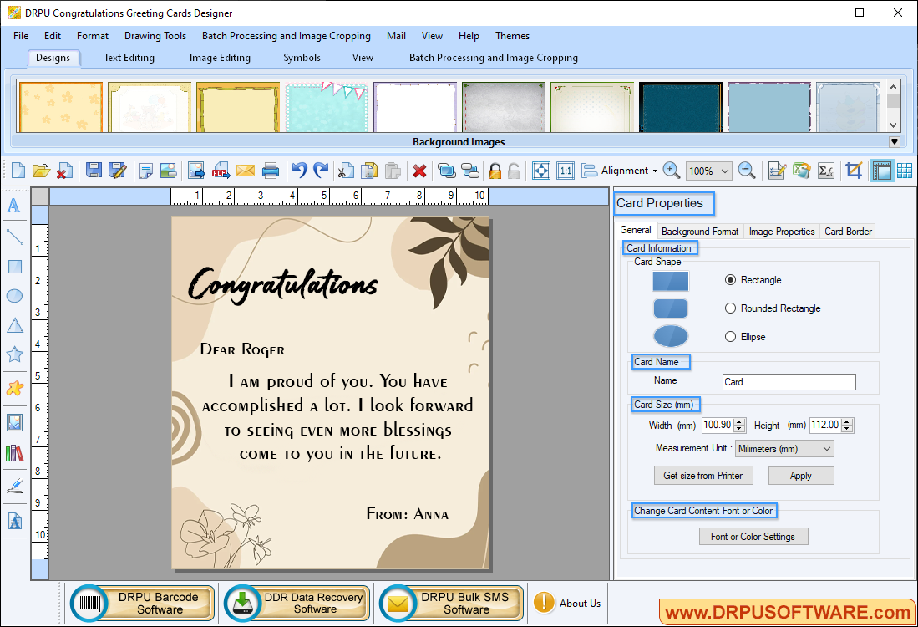Select the Ellipse drawing tool
Viewport: 918px width, 627px height.
[x=13, y=297]
